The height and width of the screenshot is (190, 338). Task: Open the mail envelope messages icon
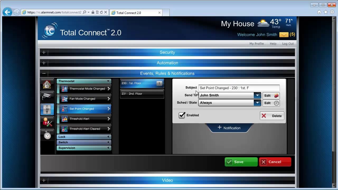coord(284,35)
